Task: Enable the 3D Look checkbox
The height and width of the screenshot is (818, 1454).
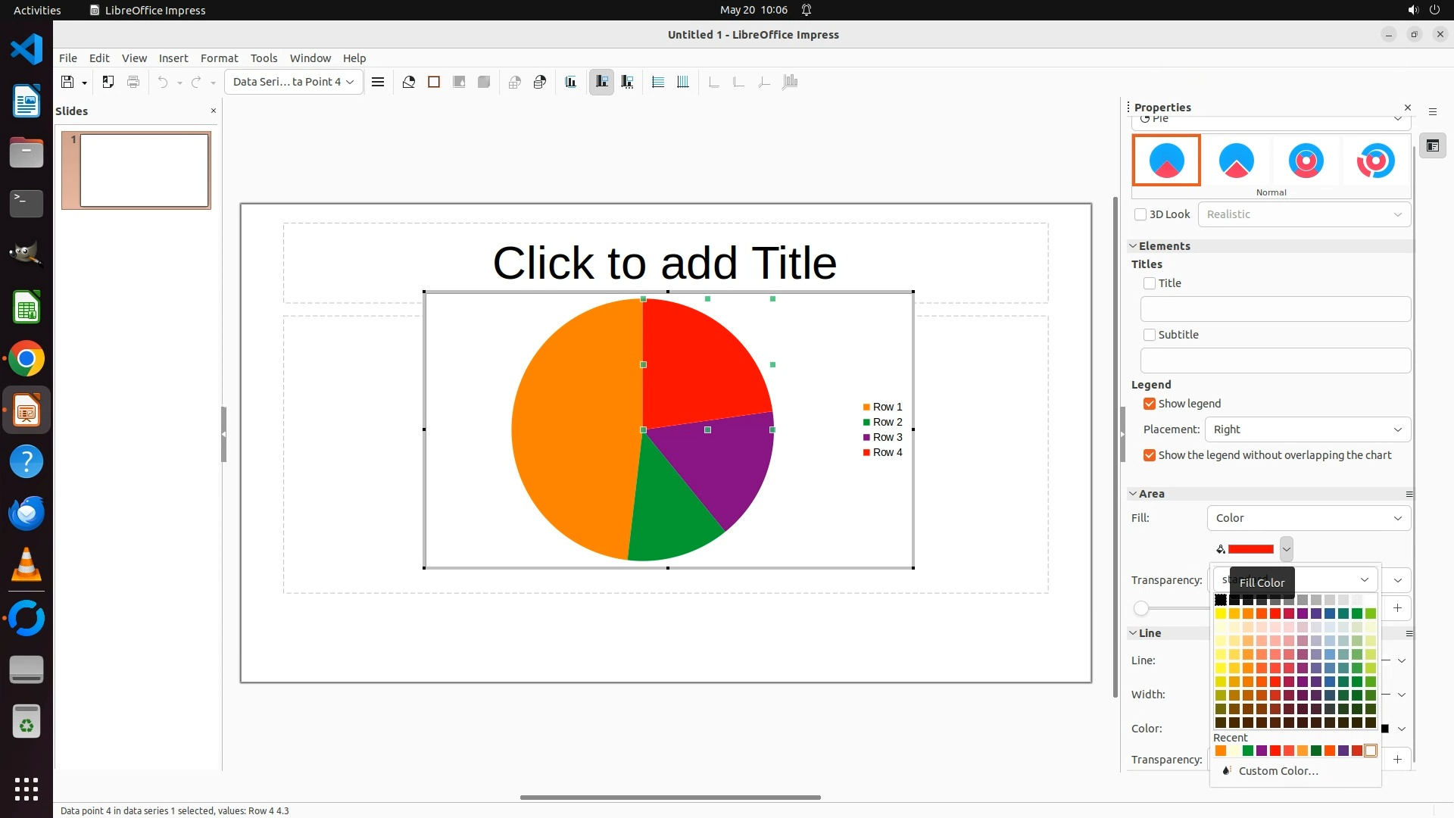Action: (x=1140, y=214)
